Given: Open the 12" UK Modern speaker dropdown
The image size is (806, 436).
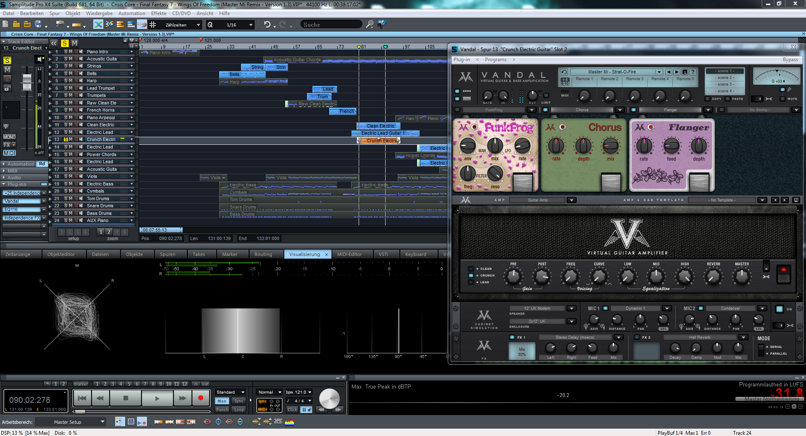Looking at the screenshot, I should click(x=571, y=308).
